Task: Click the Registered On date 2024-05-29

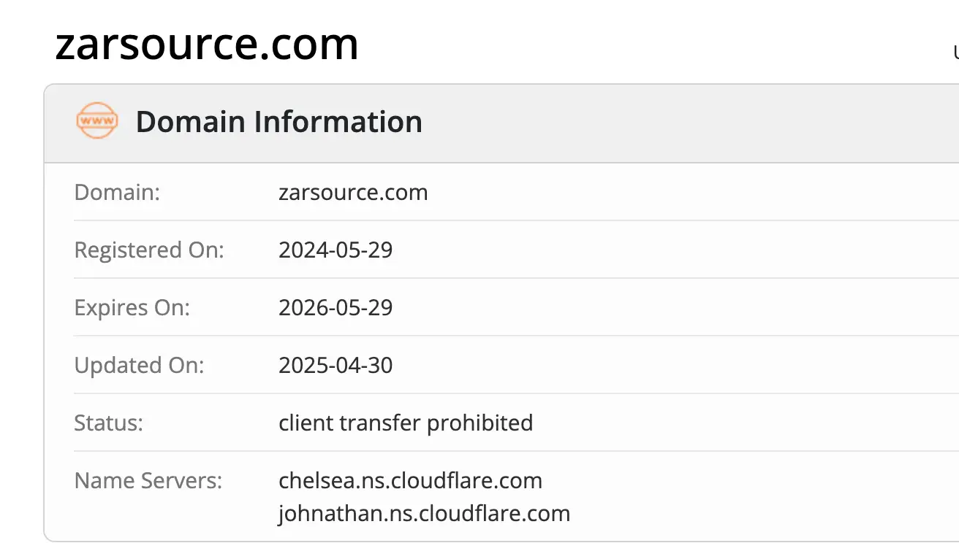Action: point(336,250)
